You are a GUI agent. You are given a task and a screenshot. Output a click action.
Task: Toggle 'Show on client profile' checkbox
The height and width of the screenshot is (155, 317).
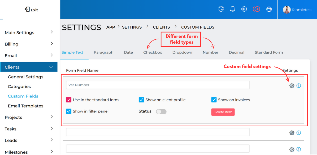click(x=141, y=100)
